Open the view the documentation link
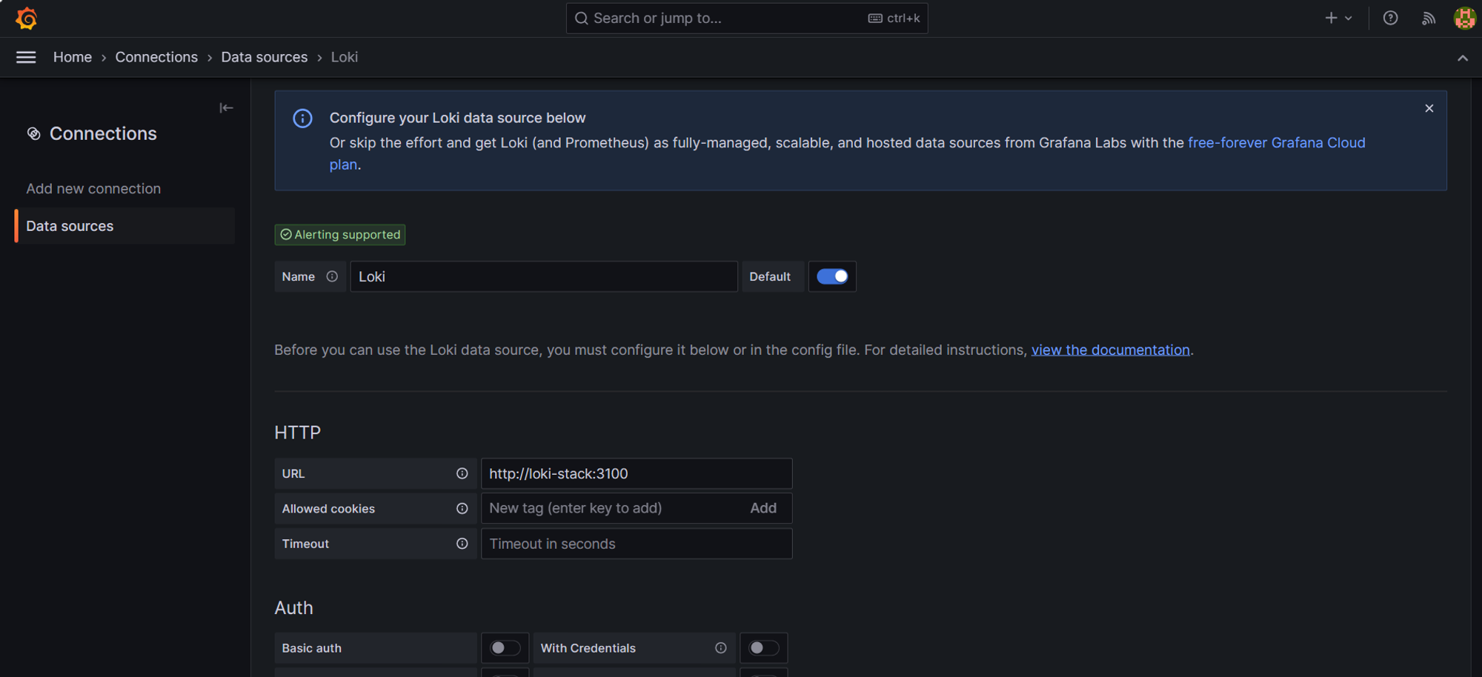Image resolution: width=1482 pixels, height=677 pixels. coord(1110,350)
